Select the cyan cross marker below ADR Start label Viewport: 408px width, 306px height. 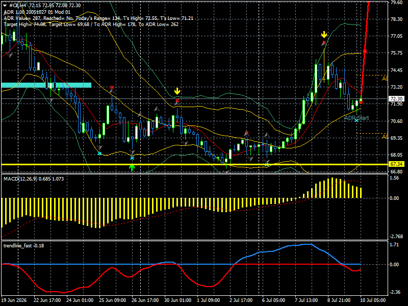coord(356,120)
